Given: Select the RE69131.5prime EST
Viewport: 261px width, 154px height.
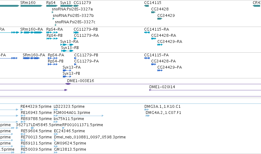Looking at the screenshot, I should [23, 146].
